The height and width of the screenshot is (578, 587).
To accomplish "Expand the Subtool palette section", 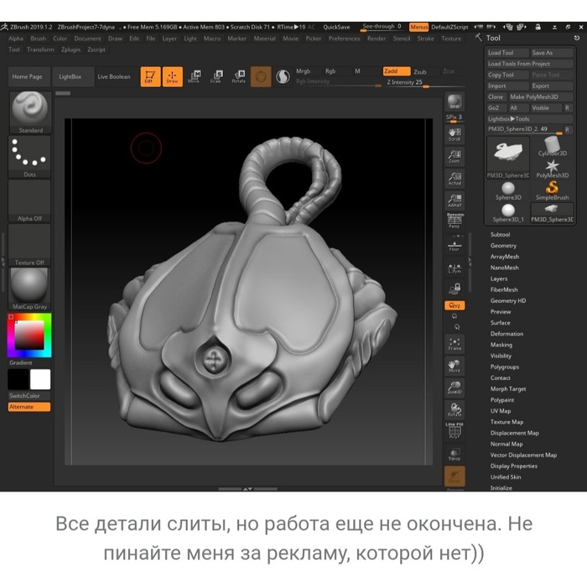I will (500, 235).
